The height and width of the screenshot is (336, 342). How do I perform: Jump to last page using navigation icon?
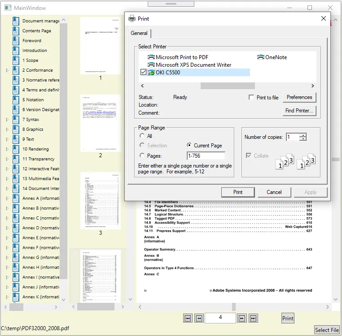pos(253,318)
